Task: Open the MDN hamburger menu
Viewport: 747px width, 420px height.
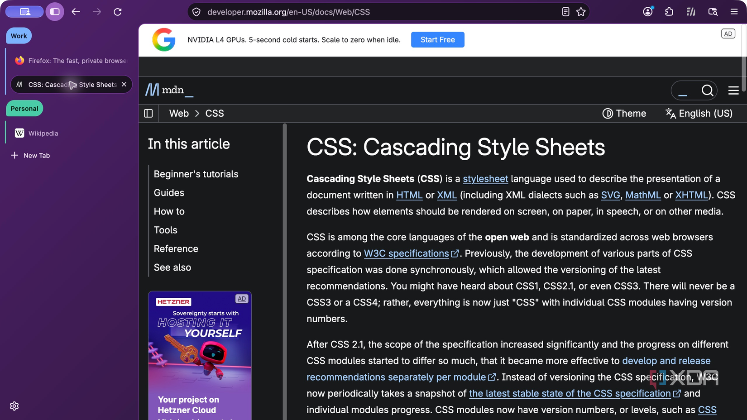Action: pos(733,91)
